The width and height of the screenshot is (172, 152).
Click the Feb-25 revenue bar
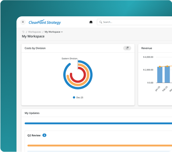coord(167,74)
